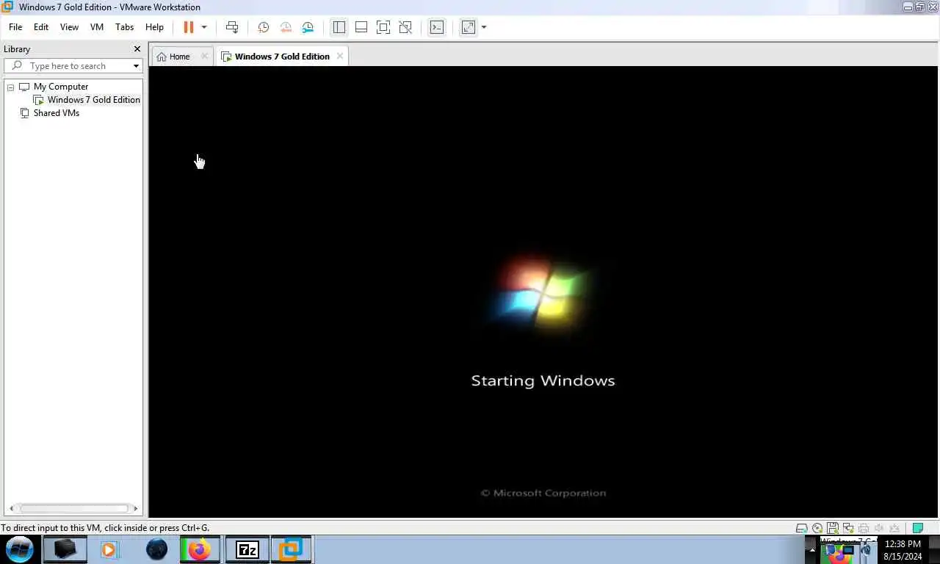Open Windows Media Player from taskbar

pyautogui.click(x=109, y=549)
